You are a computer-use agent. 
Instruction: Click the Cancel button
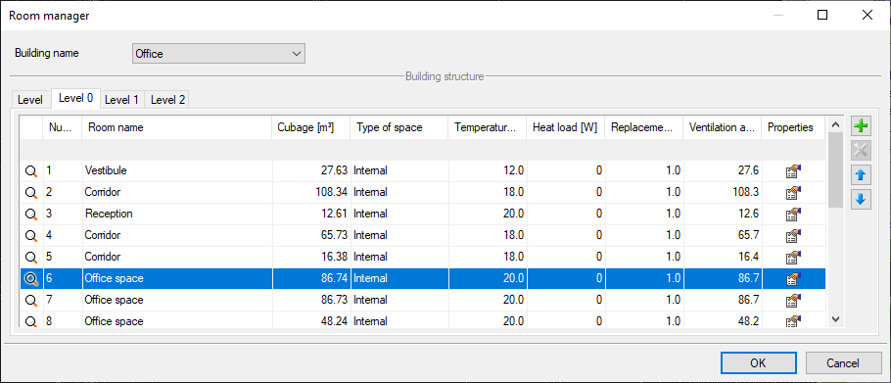point(843,363)
